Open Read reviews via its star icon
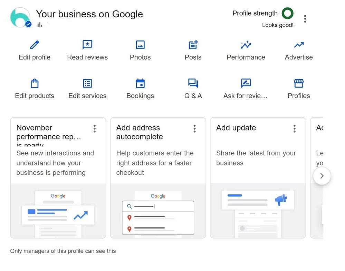The height and width of the screenshot is (271, 345). click(87, 45)
